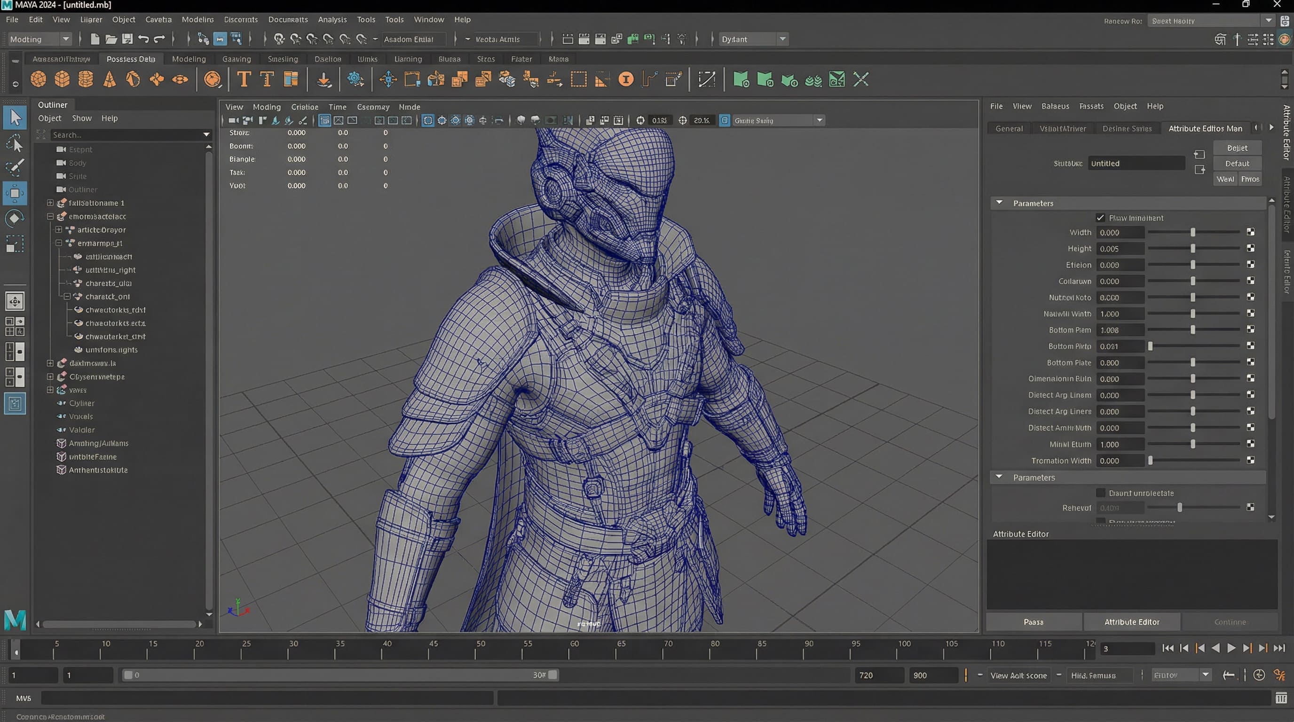Uncheck the Flow checkbox under Parameters

1101,218
